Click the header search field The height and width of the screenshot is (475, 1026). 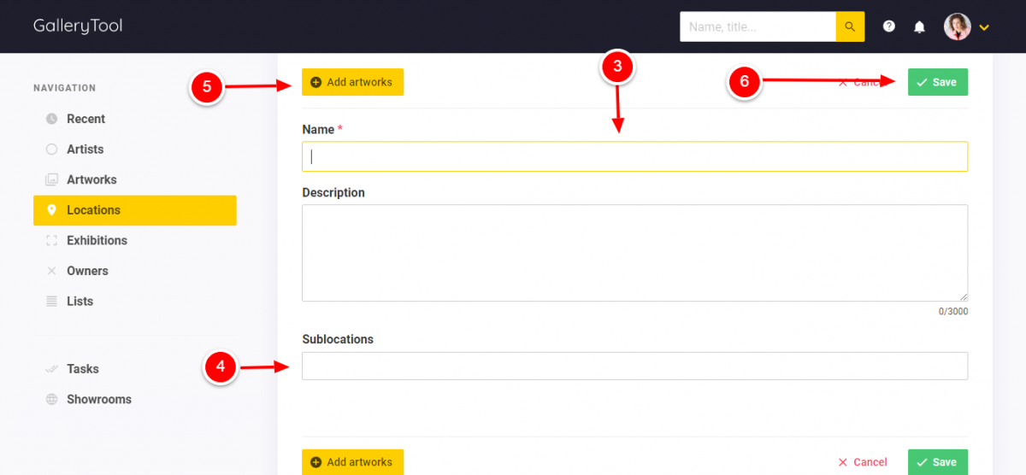(758, 26)
